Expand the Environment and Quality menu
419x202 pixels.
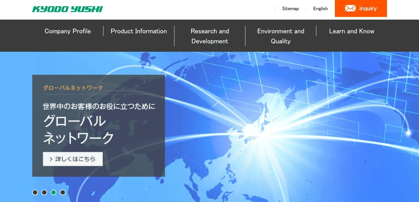280,36
